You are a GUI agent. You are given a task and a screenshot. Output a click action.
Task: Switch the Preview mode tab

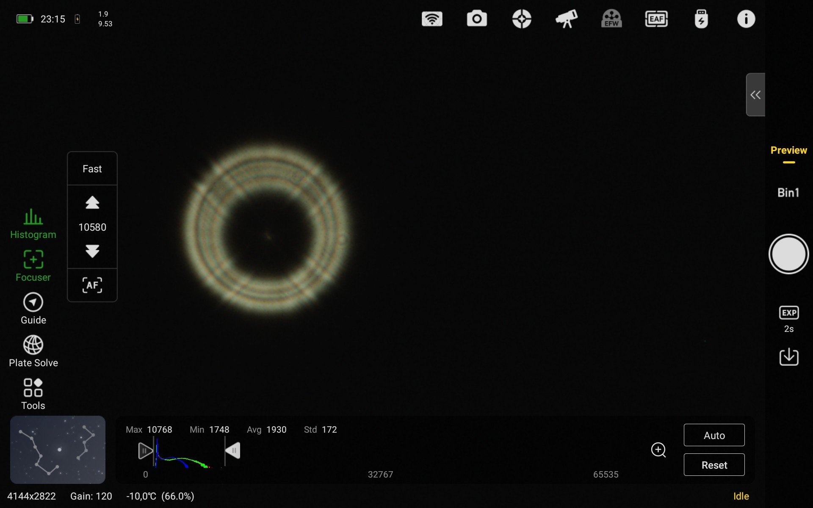click(x=788, y=150)
